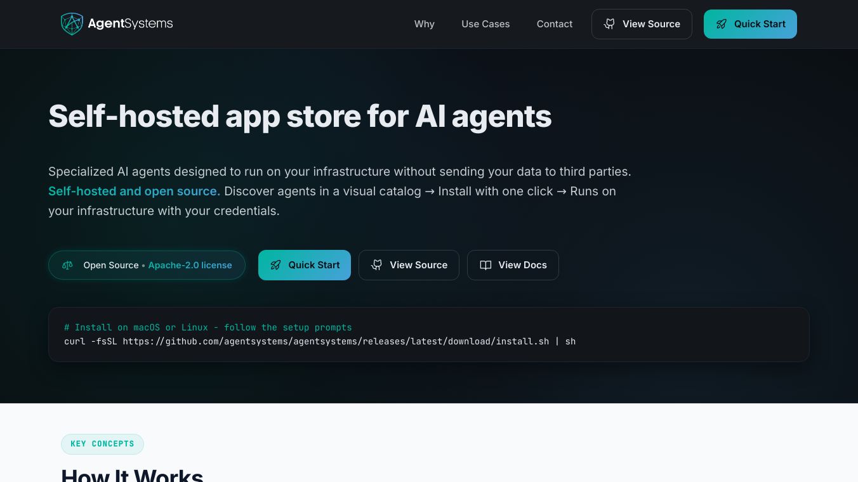
Task: Go to the Use Cases section
Action: tap(485, 24)
